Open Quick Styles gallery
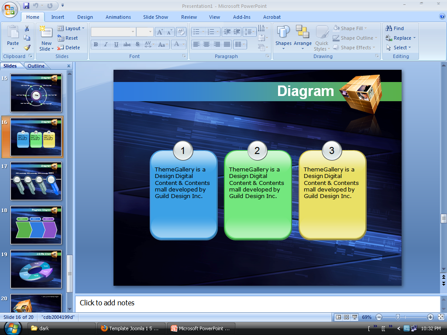 tap(322, 38)
